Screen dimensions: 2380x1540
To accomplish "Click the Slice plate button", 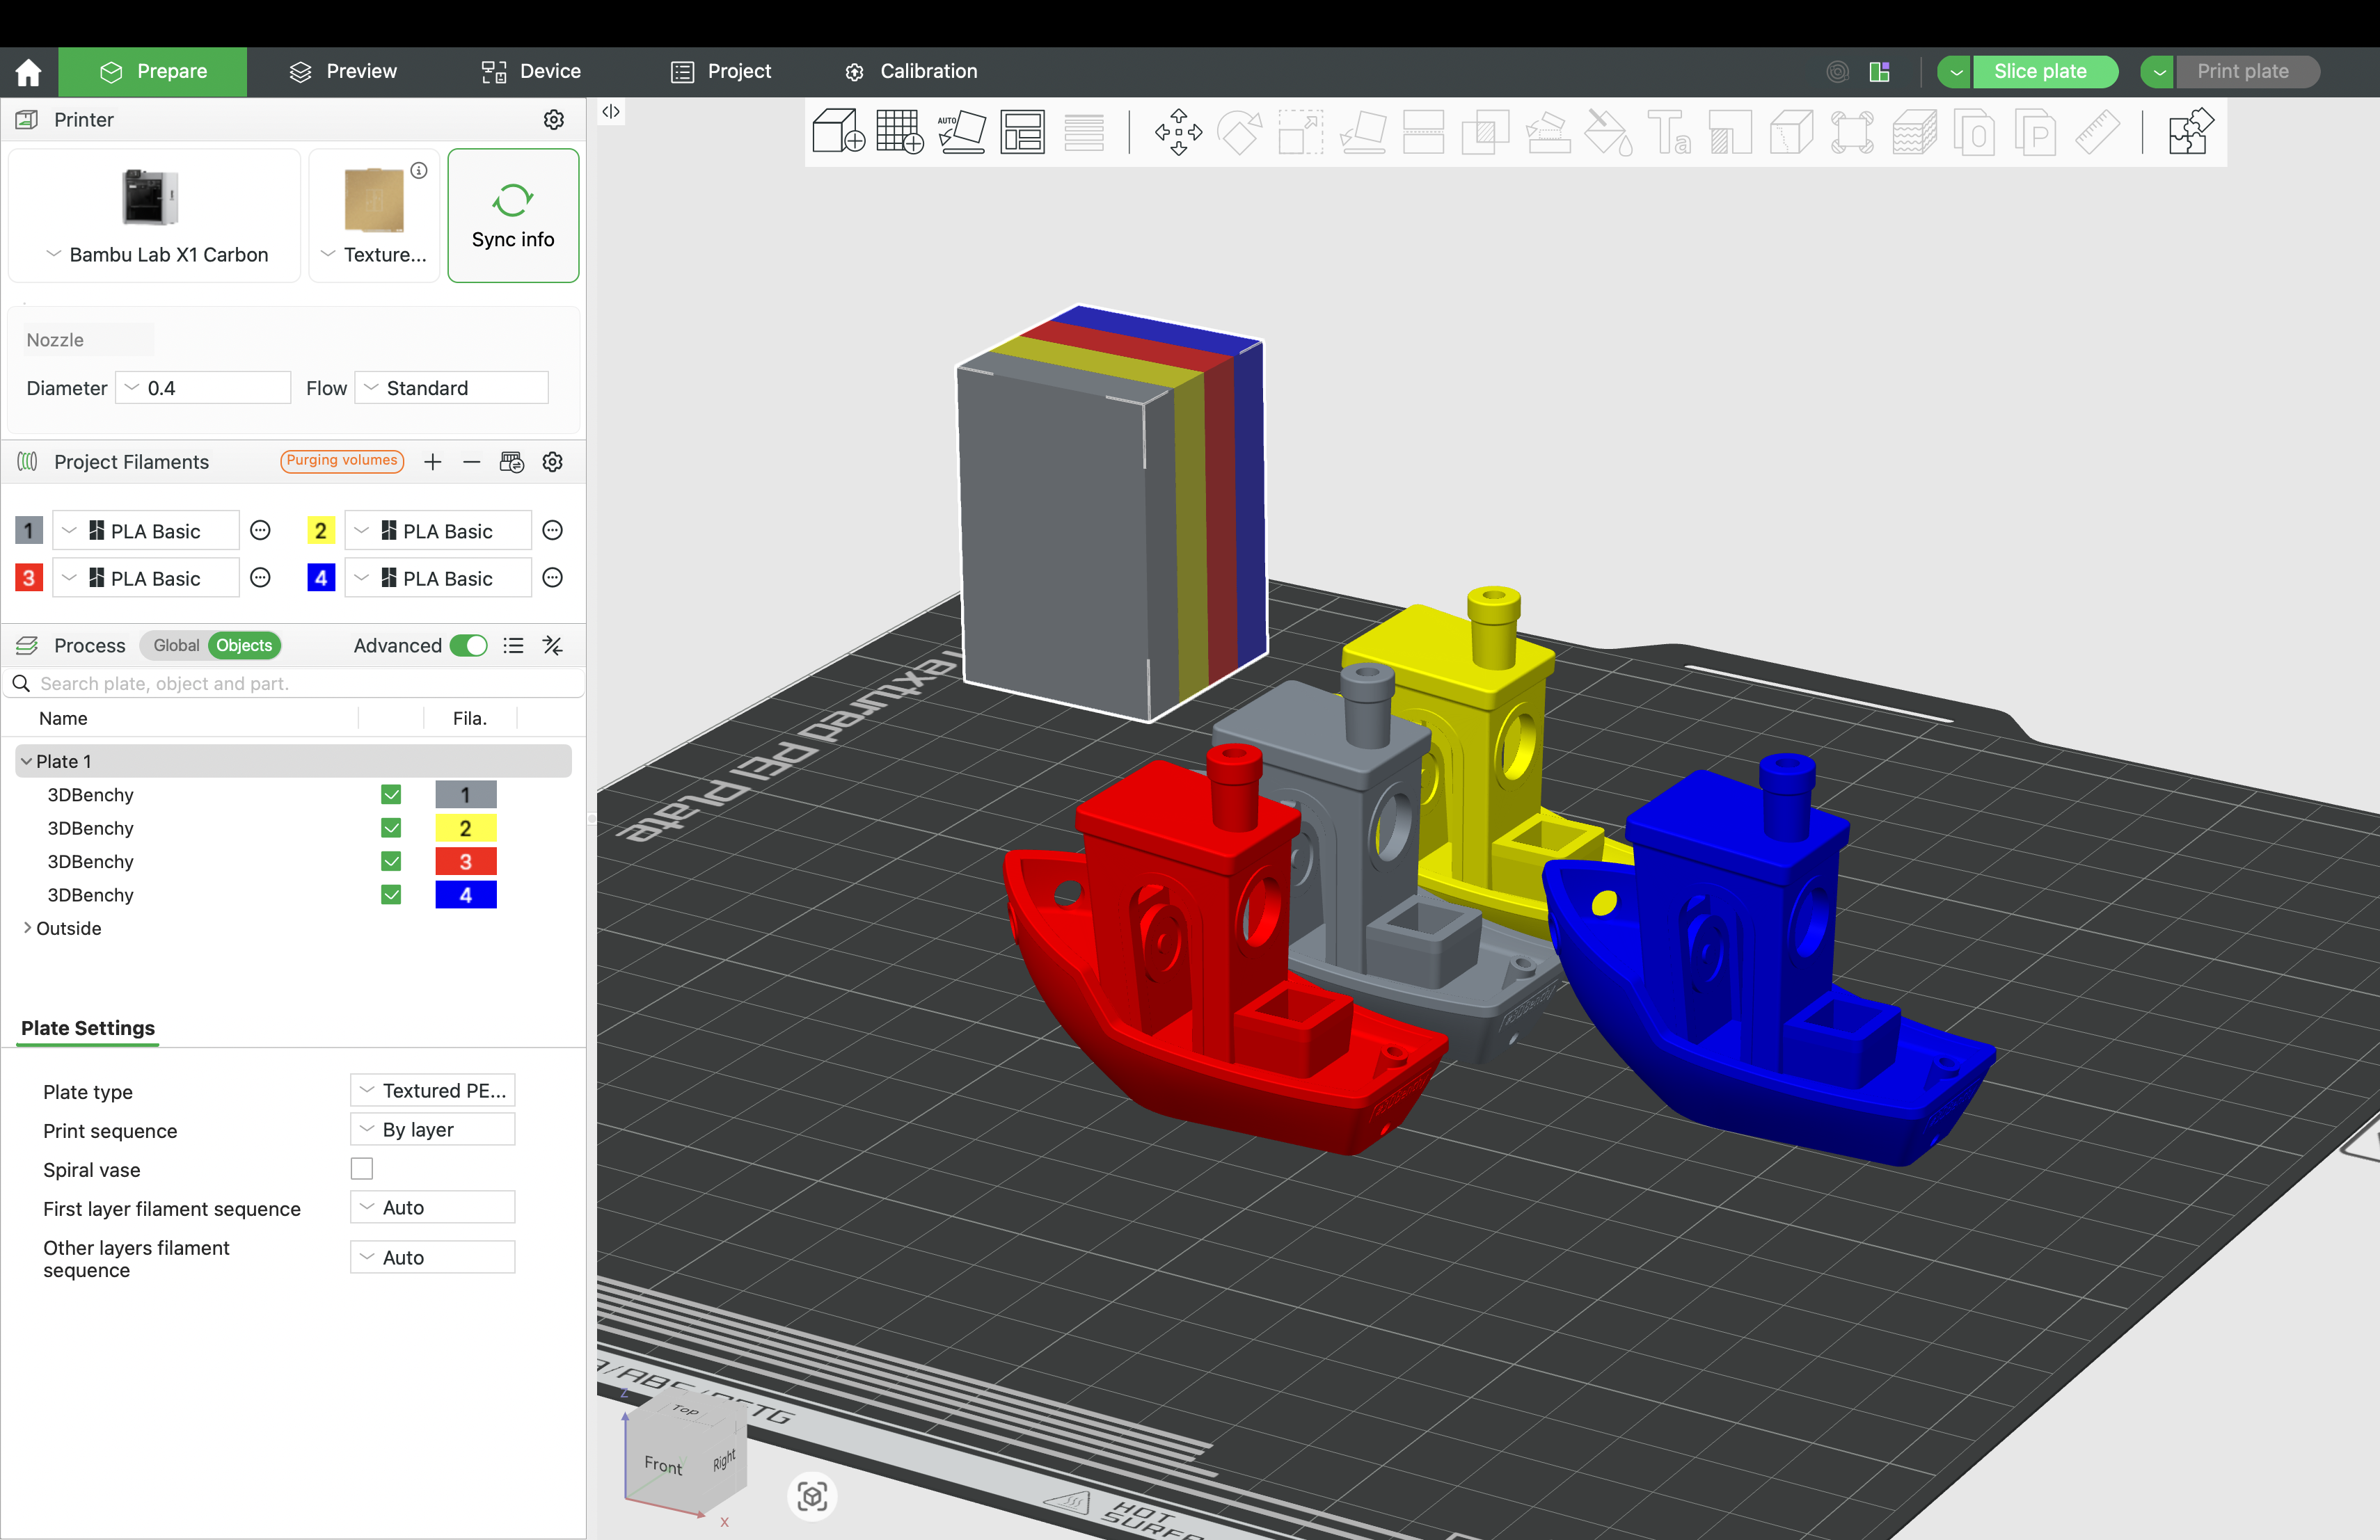I will 2039,72.
